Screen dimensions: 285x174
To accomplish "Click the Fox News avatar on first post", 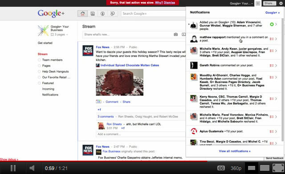I will (88, 50).
